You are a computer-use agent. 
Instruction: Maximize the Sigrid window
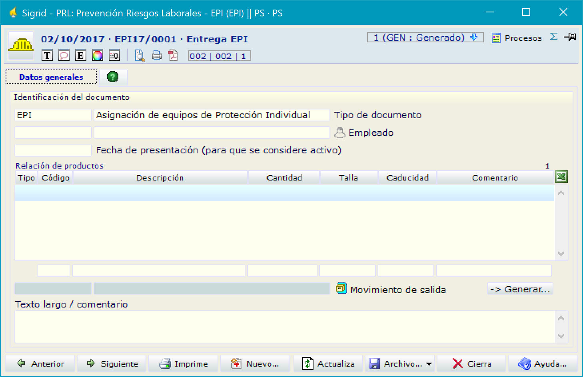[x=526, y=12]
